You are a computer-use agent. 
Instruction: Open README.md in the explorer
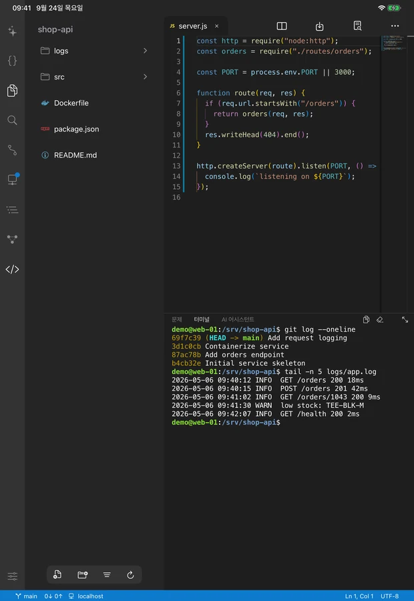94,155
